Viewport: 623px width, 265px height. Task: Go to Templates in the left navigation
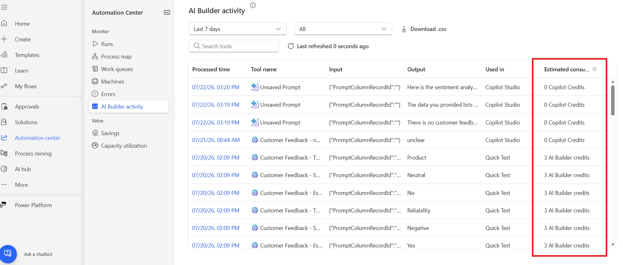[27, 55]
